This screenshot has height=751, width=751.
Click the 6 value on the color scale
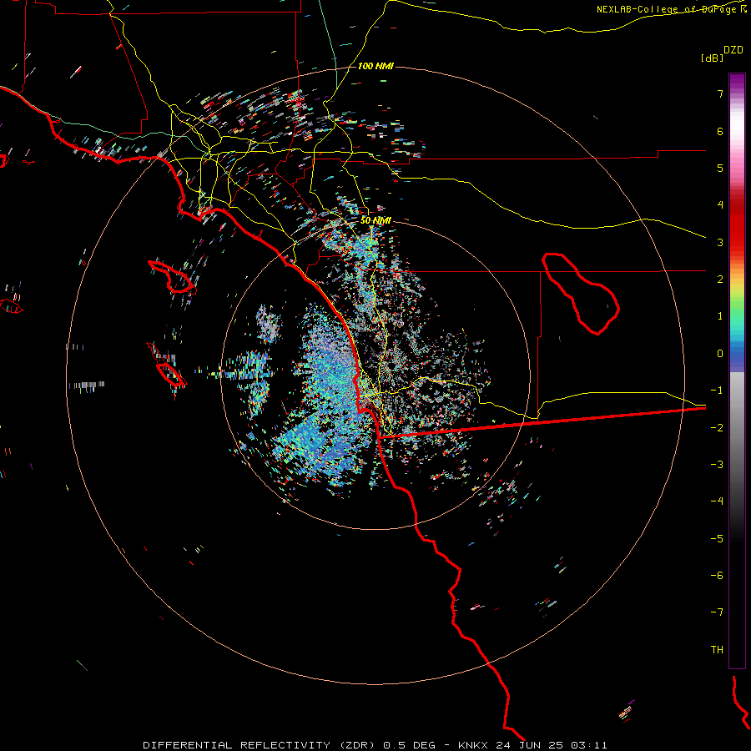(x=720, y=131)
